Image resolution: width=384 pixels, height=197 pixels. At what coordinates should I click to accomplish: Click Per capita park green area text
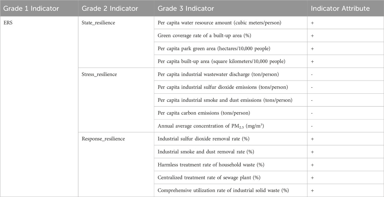tap(214, 48)
